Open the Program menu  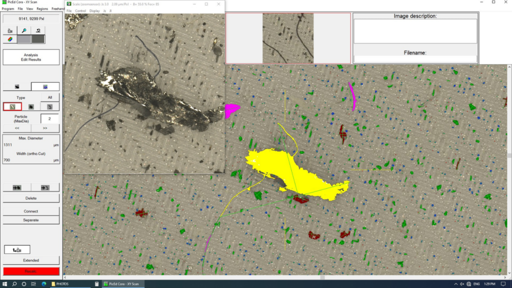point(8,9)
